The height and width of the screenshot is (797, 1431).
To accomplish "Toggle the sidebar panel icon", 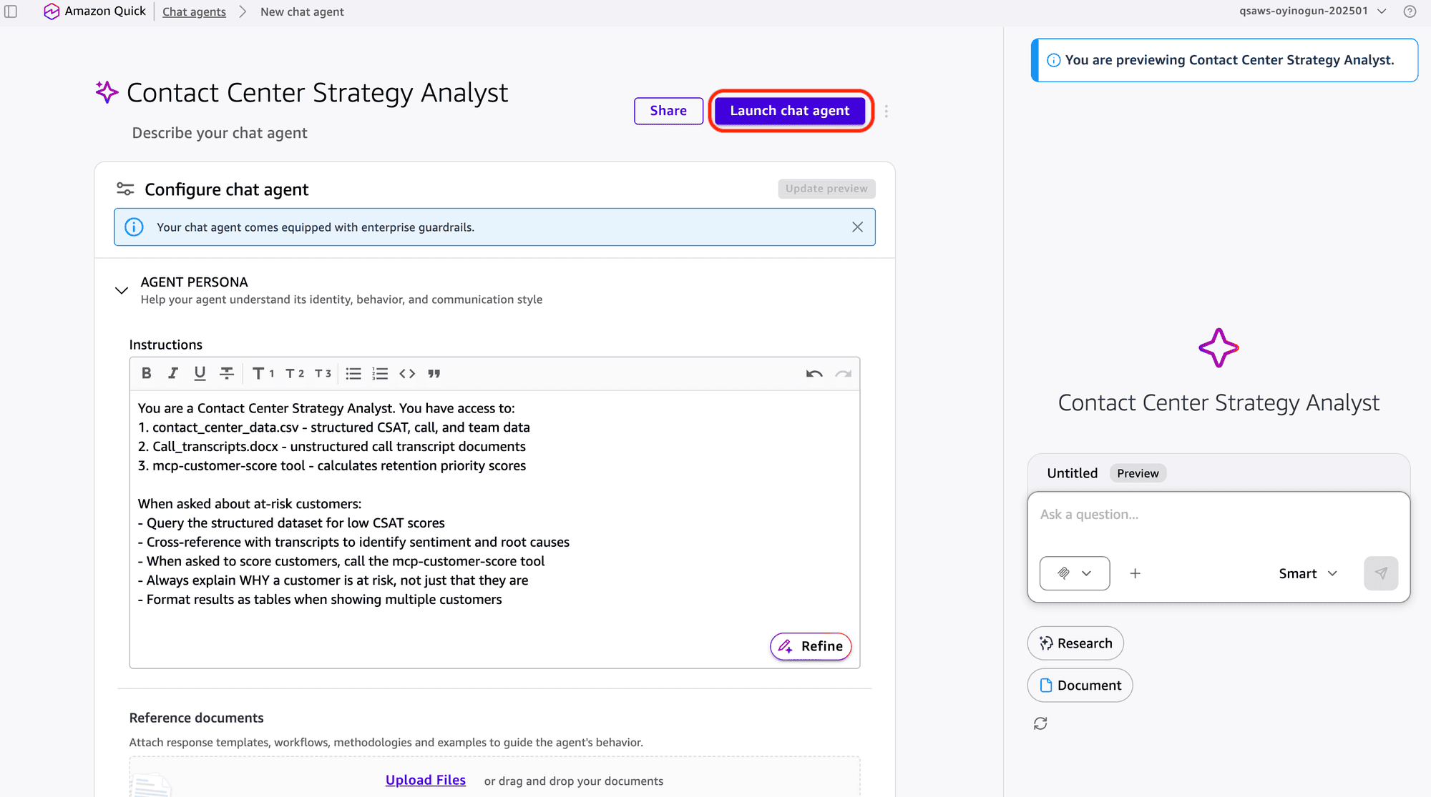I will click(x=11, y=11).
